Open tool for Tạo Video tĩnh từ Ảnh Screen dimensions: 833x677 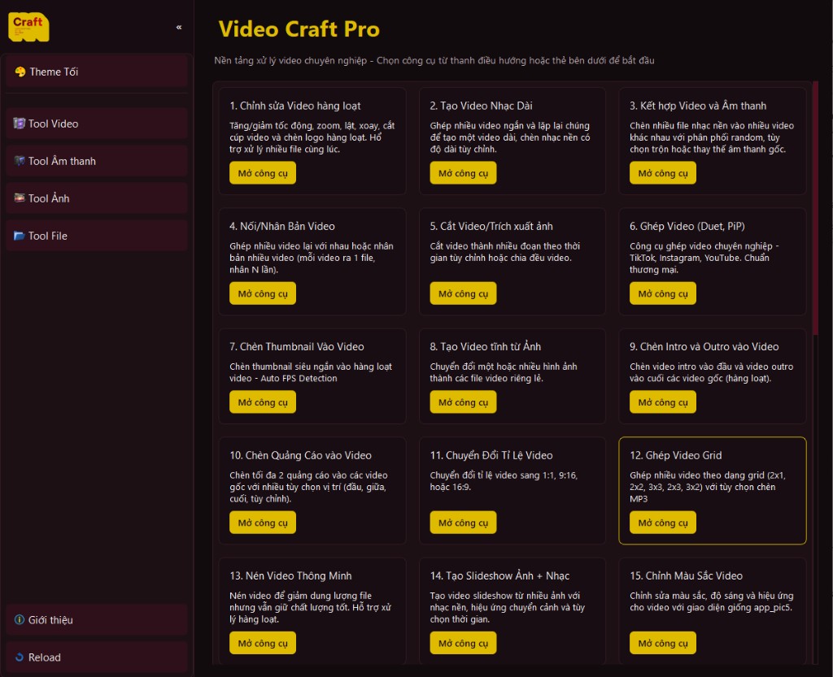[463, 402]
